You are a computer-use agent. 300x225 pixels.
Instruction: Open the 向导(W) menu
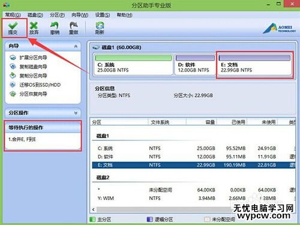pos(80,15)
